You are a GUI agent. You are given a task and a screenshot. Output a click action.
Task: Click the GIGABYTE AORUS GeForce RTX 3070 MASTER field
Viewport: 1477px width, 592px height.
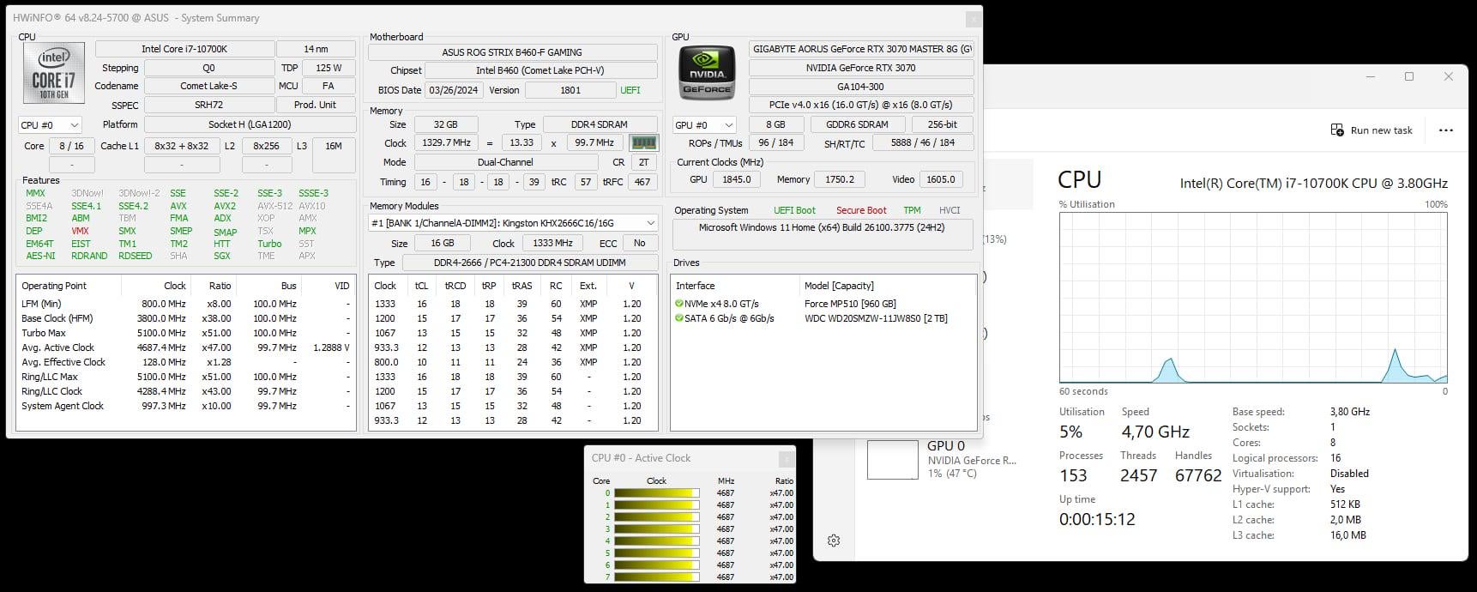click(861, 49)
